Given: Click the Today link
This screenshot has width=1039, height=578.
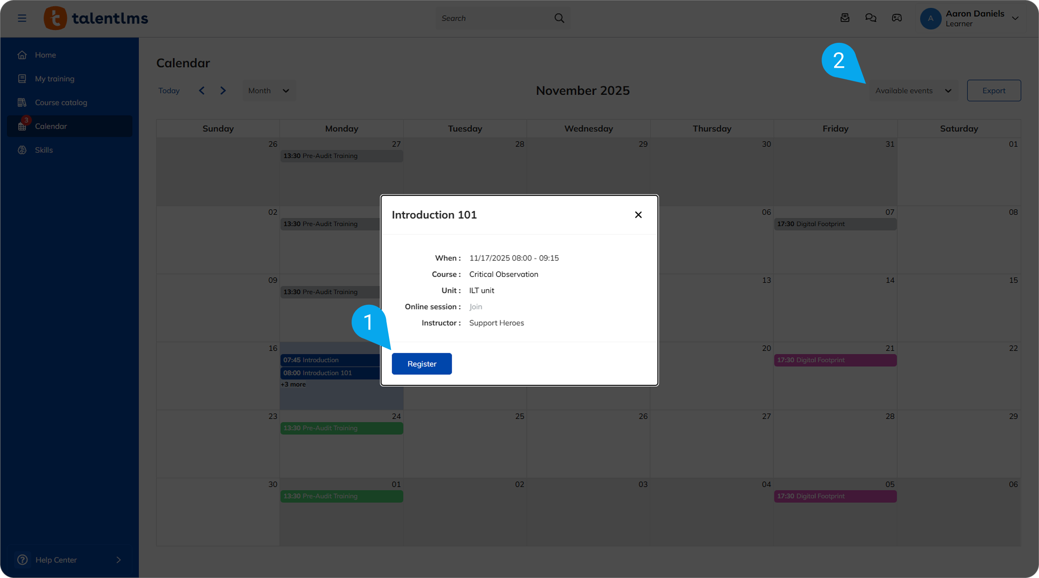Looking at the screenshot, I should 169,91.
